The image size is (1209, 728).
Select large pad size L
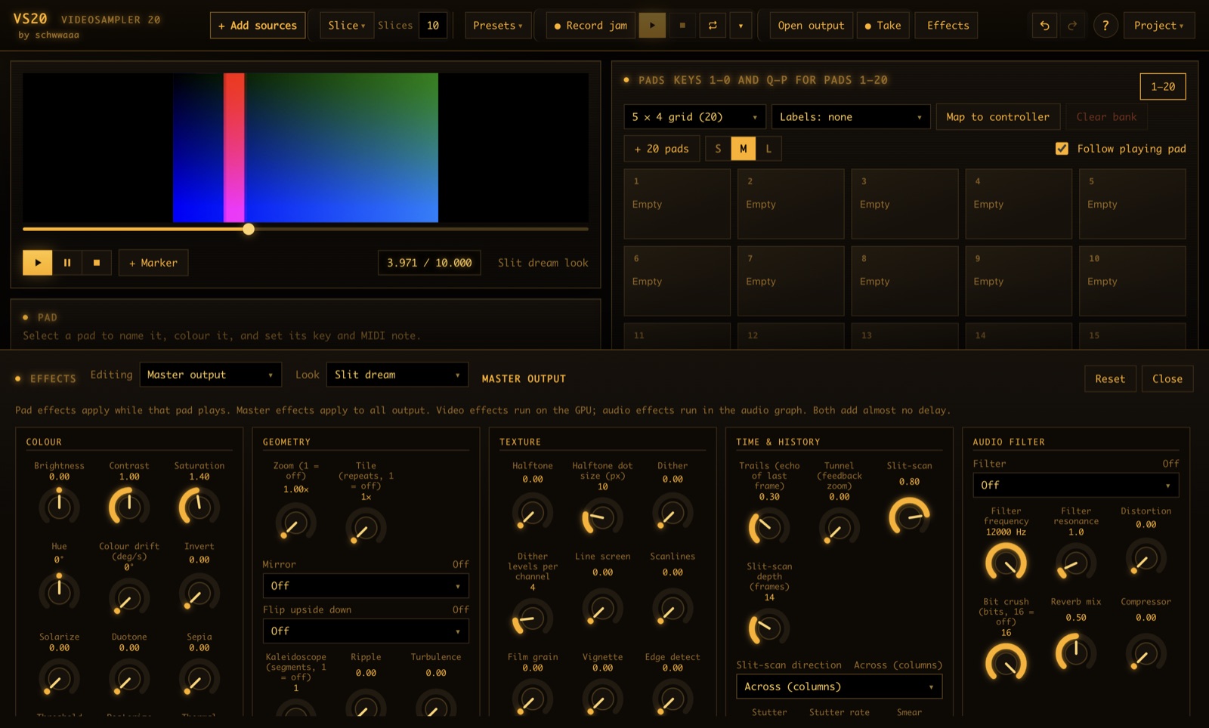[768, 149]
